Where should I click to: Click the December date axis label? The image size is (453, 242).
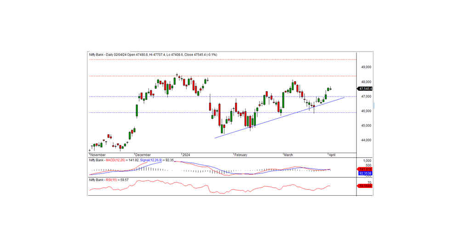pos(143,155)
